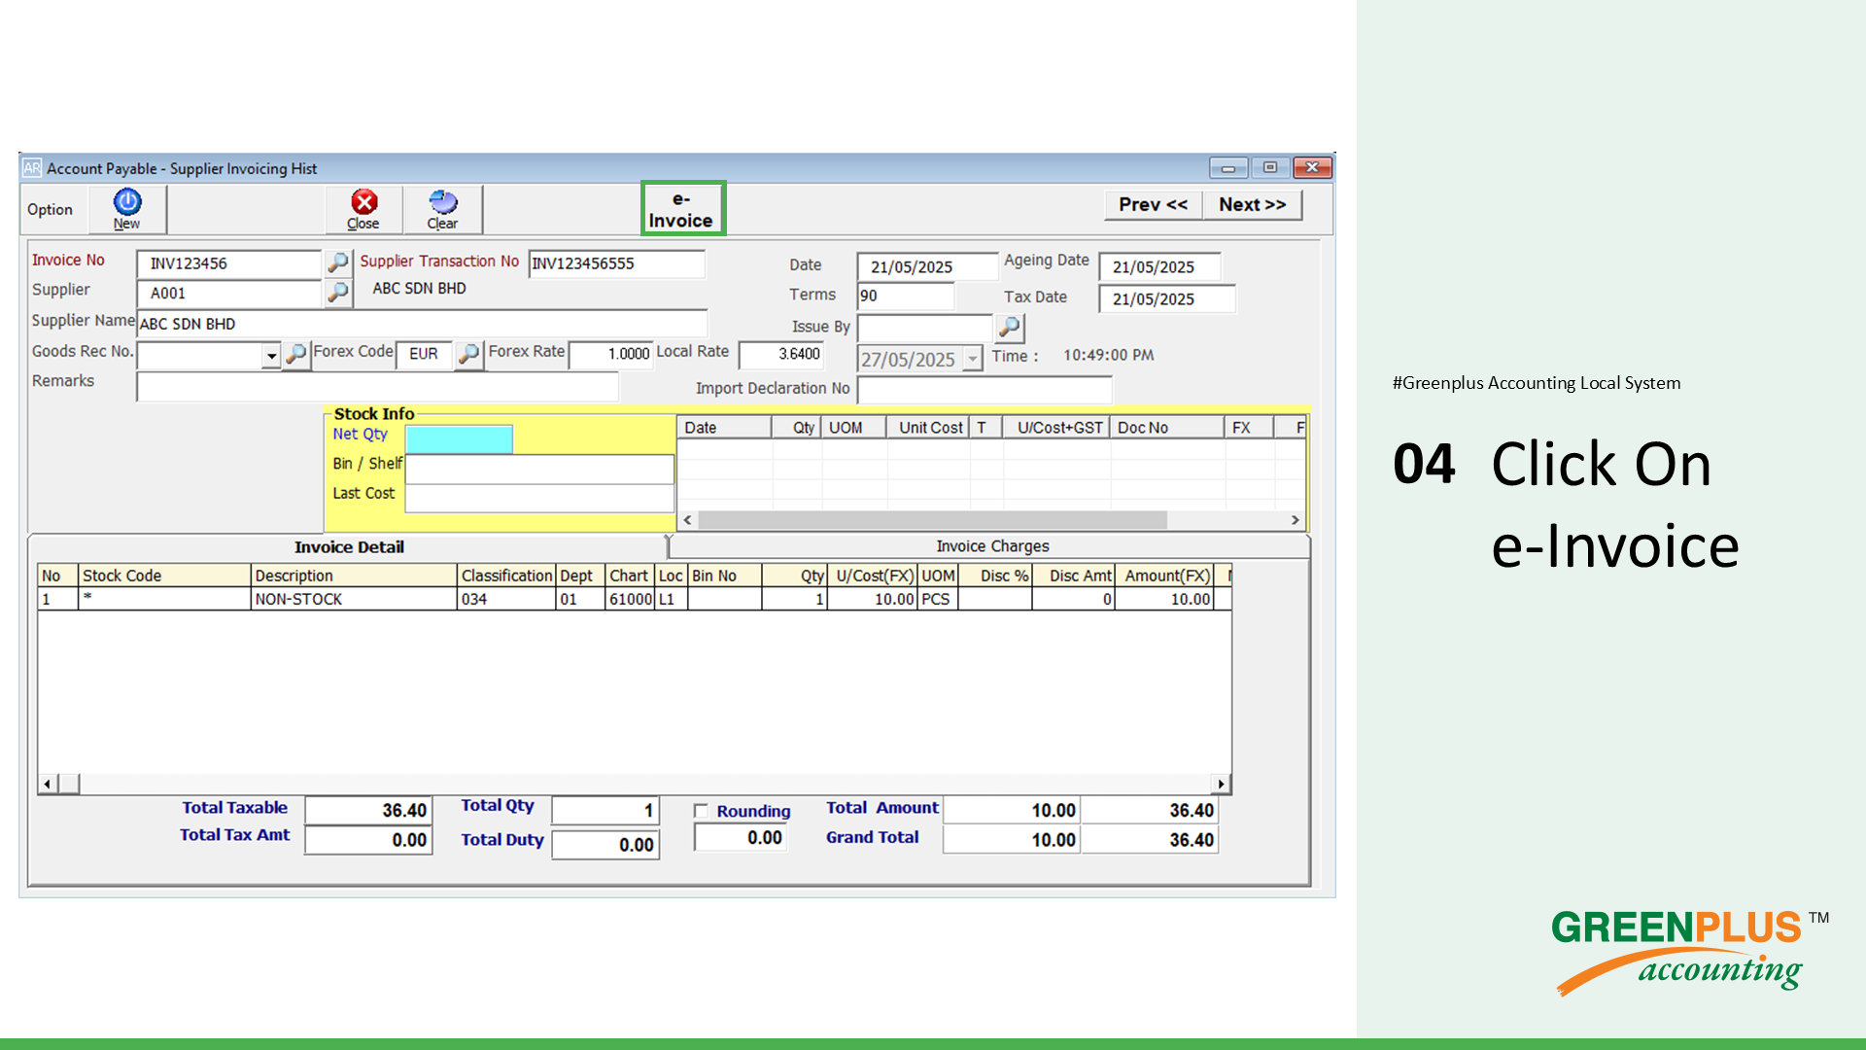Screen dimensions: 1866x1050
Task: Go to next record with Next >>
Action: [x=1253, y=204]
